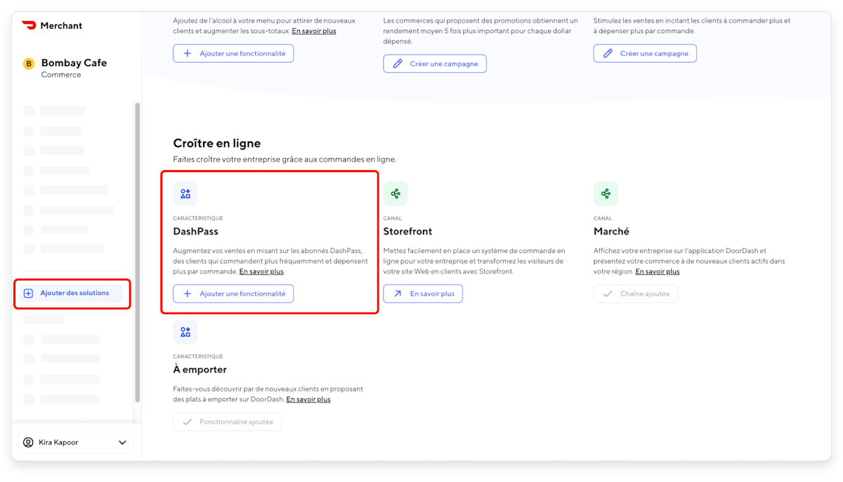Viewport: 843px width, 482px height.
Task: Open the En savoir plus link for Marché
Action: pos(658,271)
